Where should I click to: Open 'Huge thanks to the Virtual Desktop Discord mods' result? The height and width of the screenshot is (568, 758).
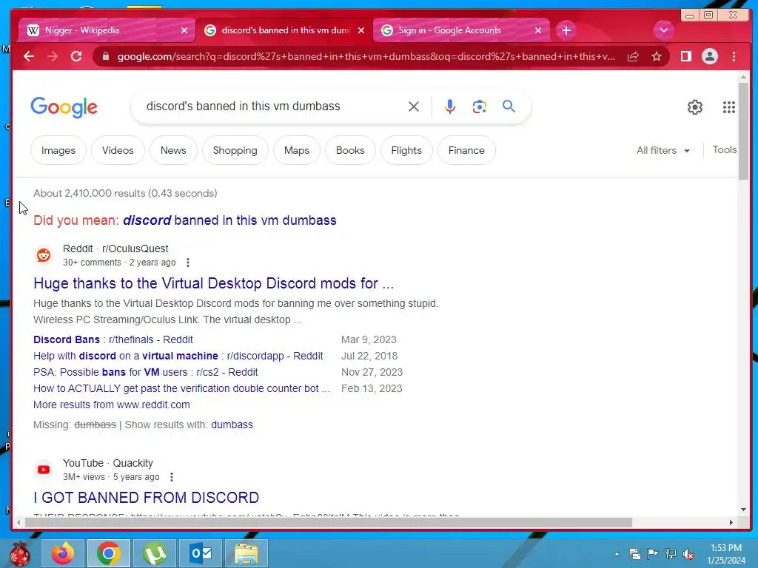[214, 283]
